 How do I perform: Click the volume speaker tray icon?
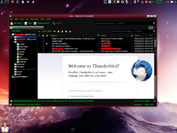pyautogui.click(x=150, y=2)
